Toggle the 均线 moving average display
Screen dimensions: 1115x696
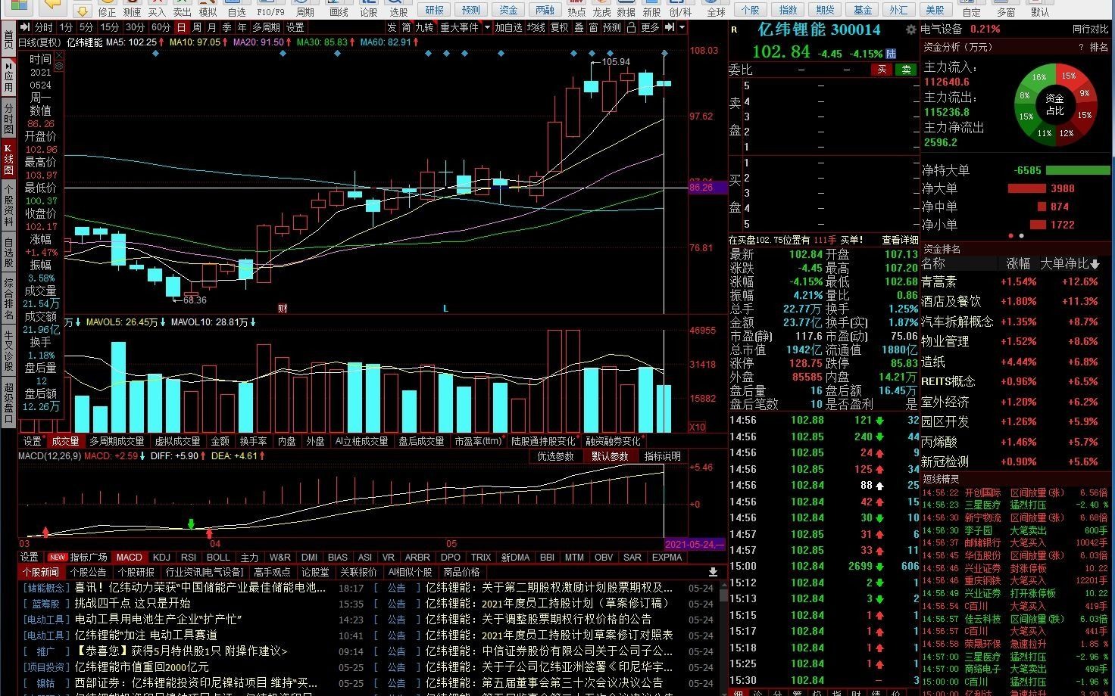pyautogui.click(x=536, y=27)
